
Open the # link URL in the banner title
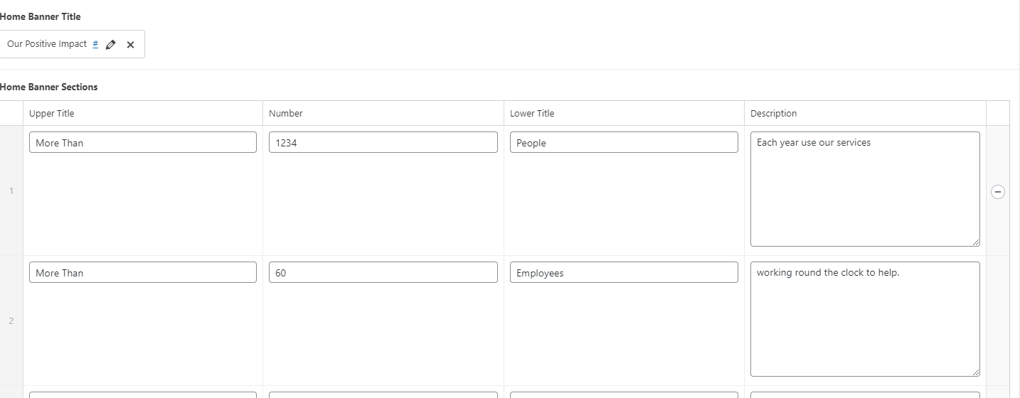(x=95, y=44)
